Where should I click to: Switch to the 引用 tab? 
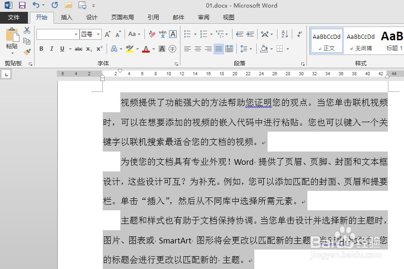[x=153, y=17]
